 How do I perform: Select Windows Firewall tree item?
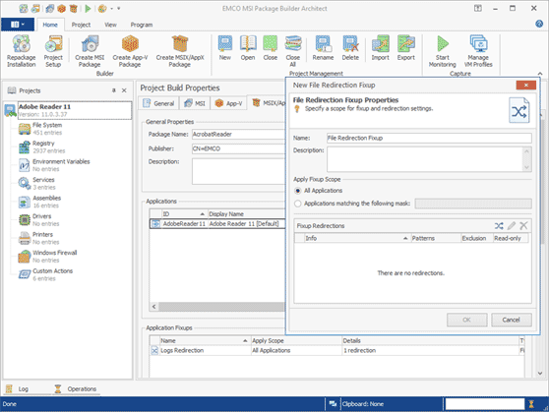(48, 256)
